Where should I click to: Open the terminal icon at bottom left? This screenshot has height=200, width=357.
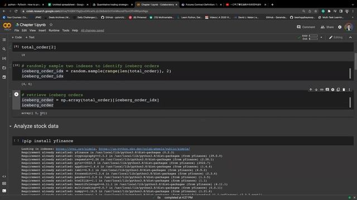coord(4,191)
